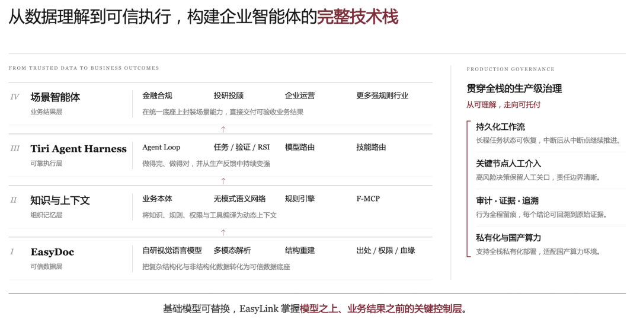Viewport: 640px width, 322px height.
Task: Click the 业务本体 item
Action: [x=157, y=199]
